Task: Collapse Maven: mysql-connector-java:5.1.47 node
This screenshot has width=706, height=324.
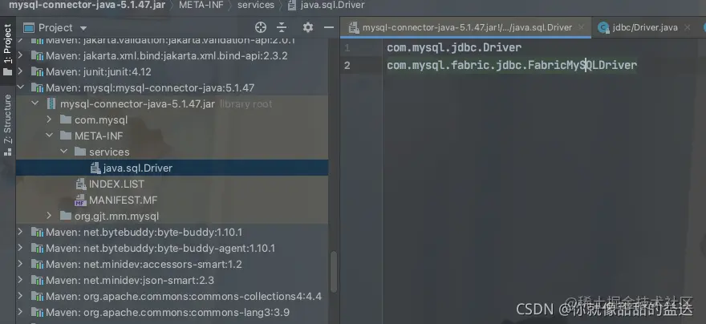Action: [x=20, y=87]
